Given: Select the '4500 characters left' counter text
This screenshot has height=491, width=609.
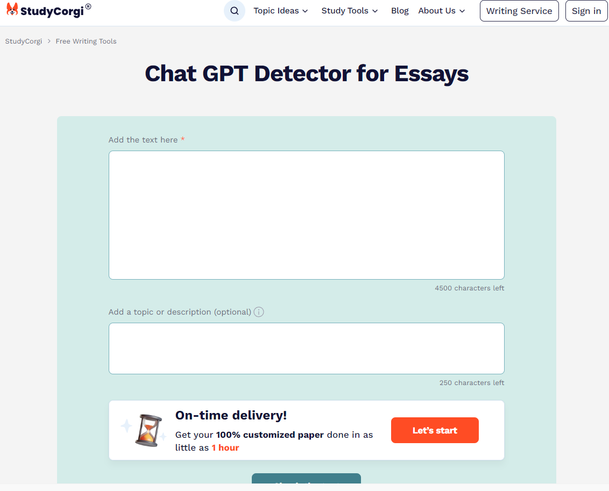Looking at the screenshot, I should (469, 288).
